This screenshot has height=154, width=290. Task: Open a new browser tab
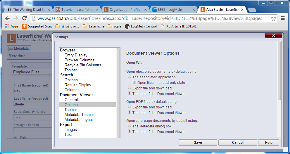(x=252, y=10)
